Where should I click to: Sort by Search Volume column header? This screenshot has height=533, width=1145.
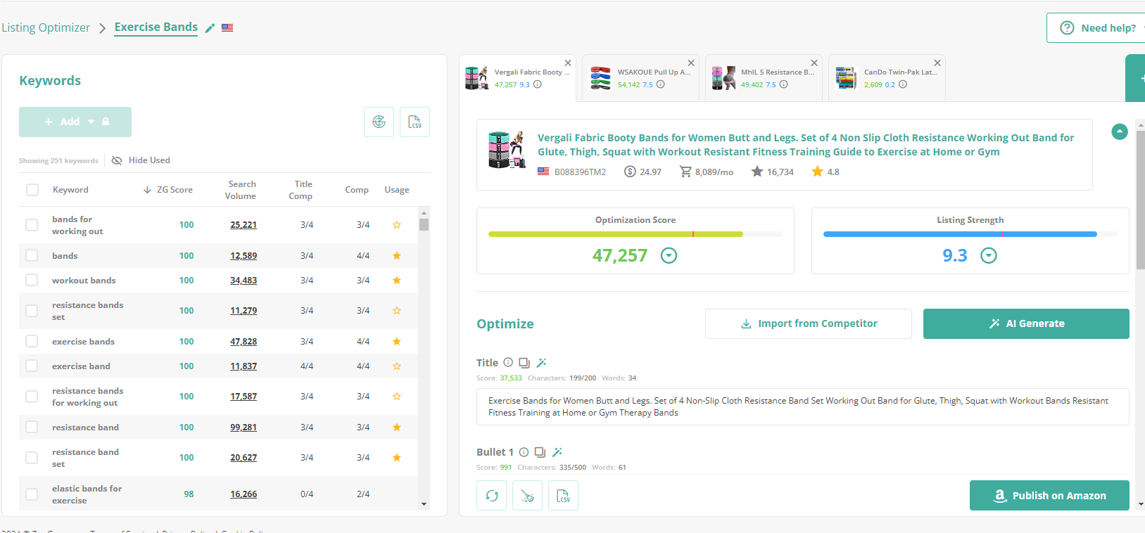[x=241, y=190]
